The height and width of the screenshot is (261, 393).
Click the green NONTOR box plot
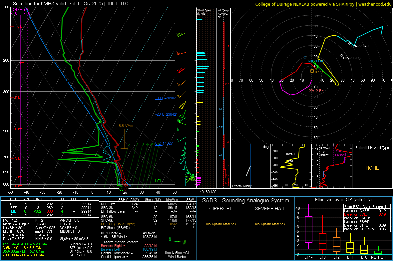pyautogui.click(x=378, y=251)
